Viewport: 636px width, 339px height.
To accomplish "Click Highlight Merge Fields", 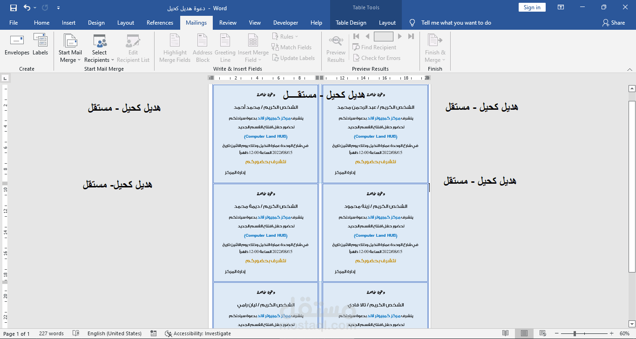I will (x=175, y=48).
